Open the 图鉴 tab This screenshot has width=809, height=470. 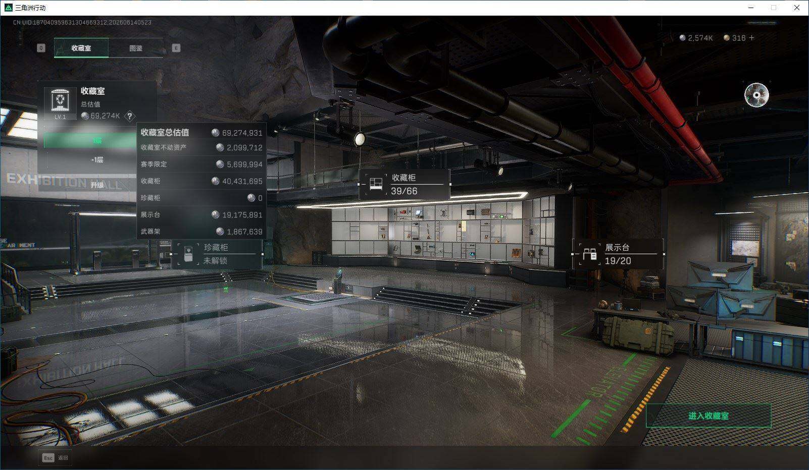[136, 48]
